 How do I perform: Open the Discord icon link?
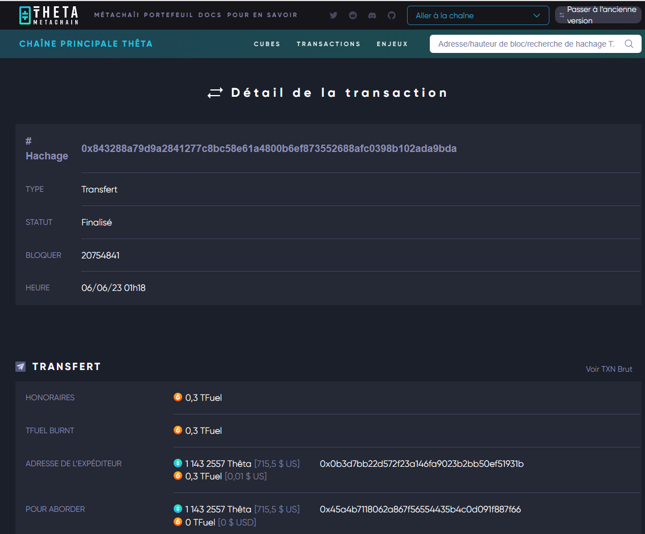coord(372,15)
